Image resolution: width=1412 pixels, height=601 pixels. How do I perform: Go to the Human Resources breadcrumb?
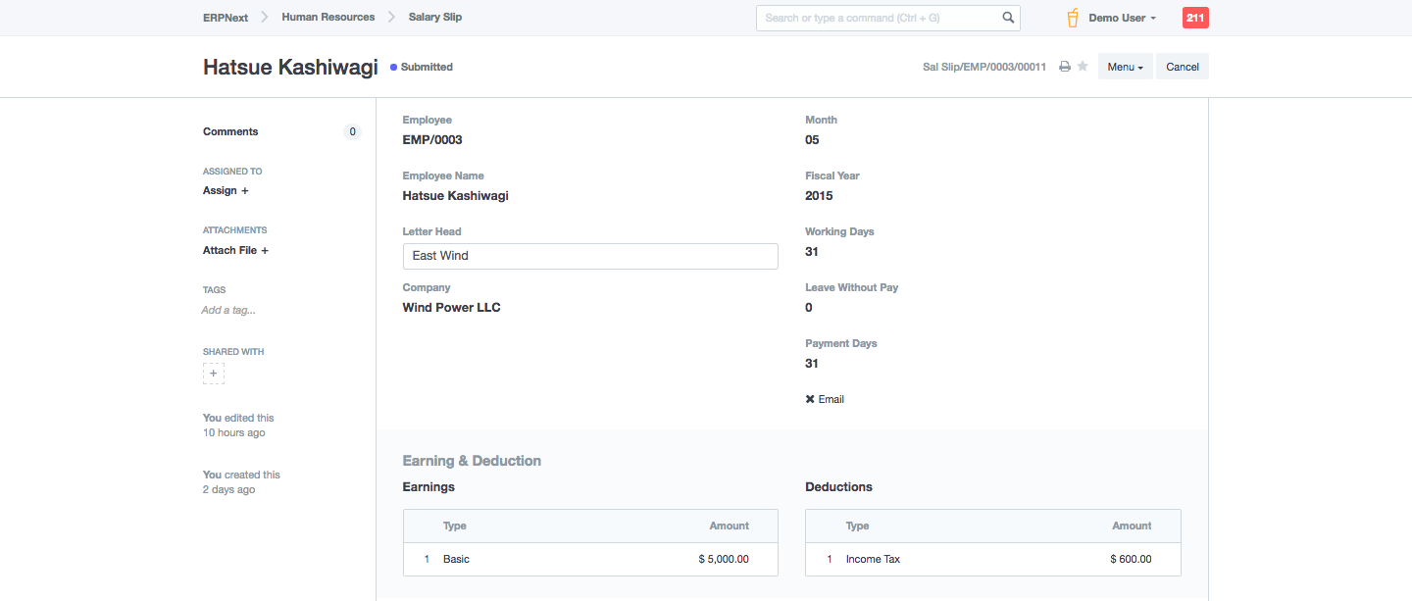[328, 17]
